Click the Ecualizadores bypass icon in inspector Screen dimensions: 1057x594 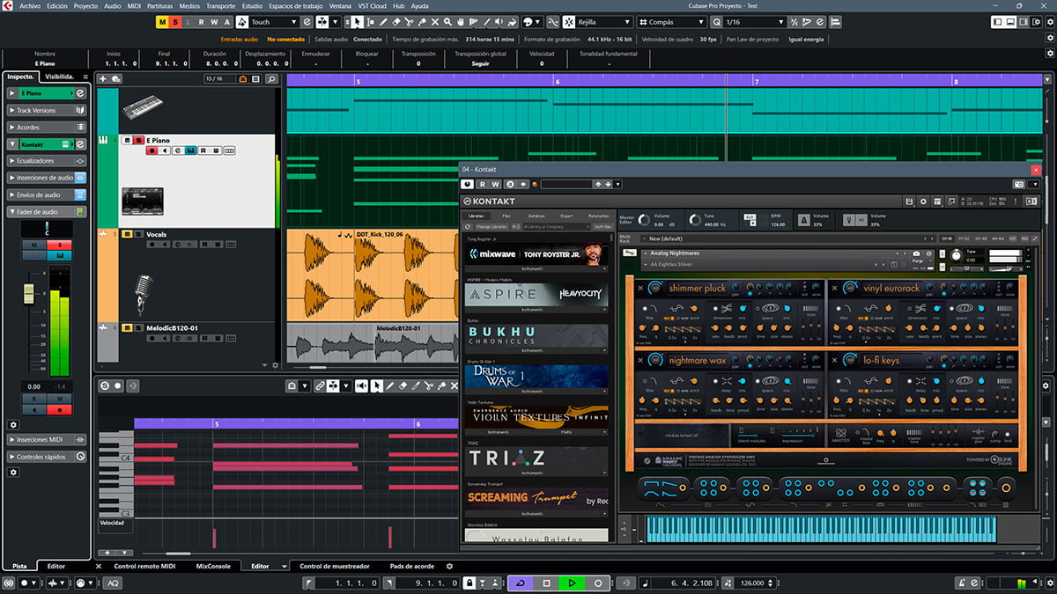click(x=80, y=161)
